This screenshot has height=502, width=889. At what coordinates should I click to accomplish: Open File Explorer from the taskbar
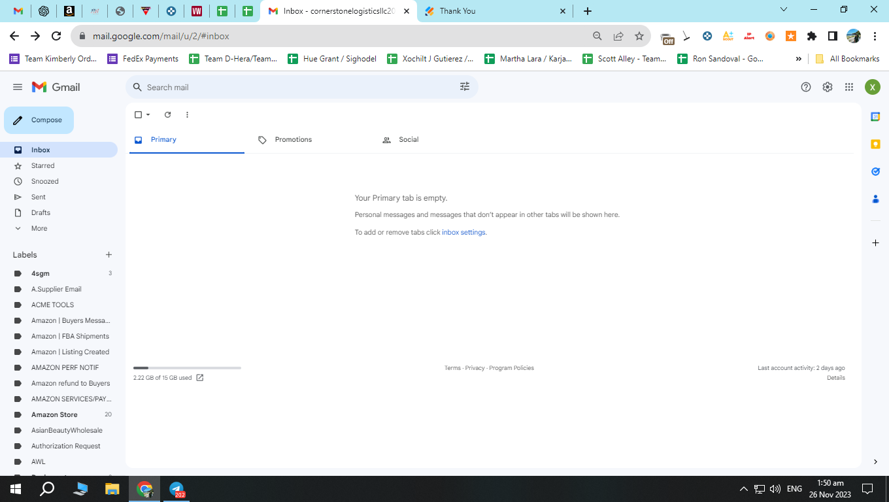112,489
